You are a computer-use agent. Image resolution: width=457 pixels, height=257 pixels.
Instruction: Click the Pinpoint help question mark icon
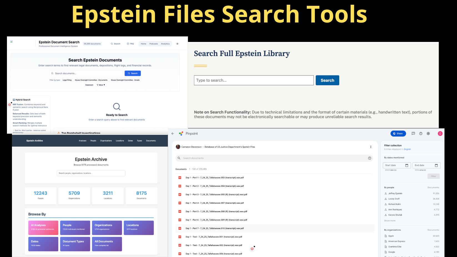click(421, 133)
